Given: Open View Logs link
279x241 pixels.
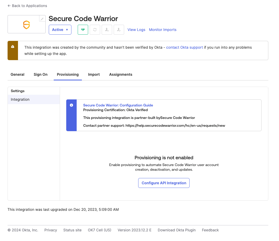Looking at the screenshot, I should 136,30.
